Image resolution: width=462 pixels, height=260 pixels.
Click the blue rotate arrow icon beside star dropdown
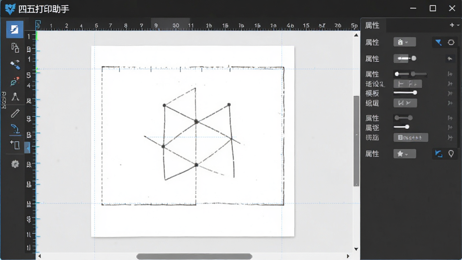coord(439,153)
